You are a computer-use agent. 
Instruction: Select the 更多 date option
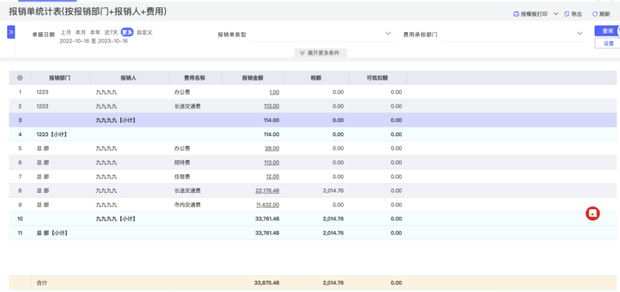(x=127, y=32)
